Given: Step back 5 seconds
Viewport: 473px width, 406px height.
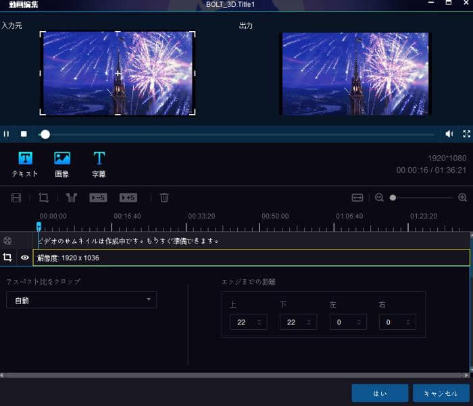Looking at the screenshot, I should pyautogui.click(x=98, y=198).
